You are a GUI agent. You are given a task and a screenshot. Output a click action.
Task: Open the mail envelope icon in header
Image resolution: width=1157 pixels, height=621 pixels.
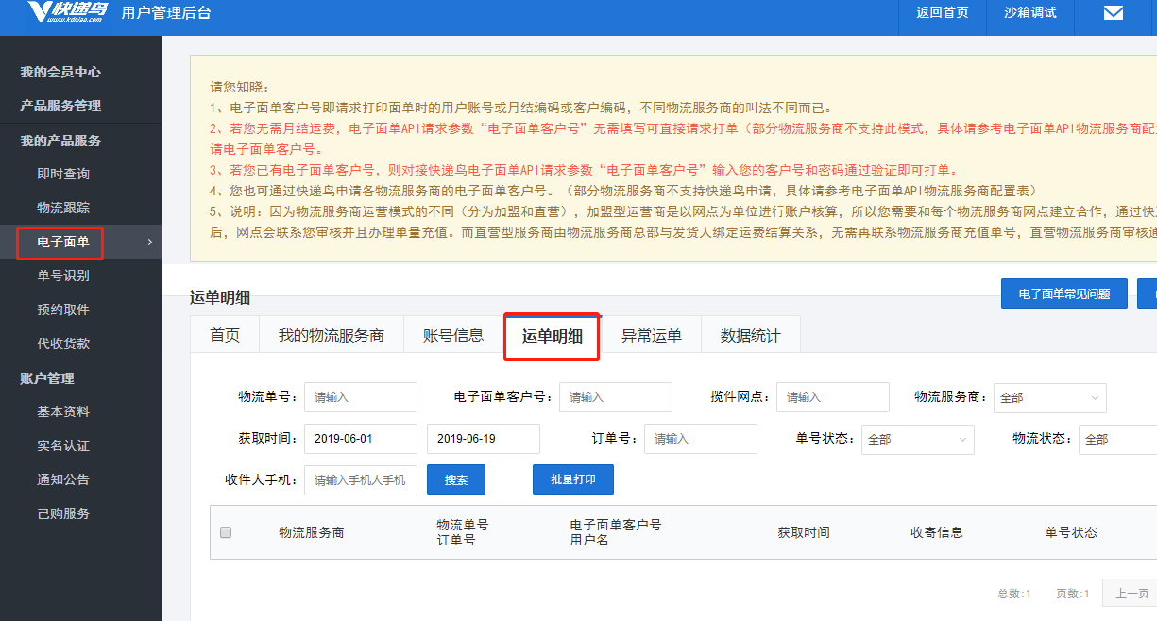[x=1114, y=12]
